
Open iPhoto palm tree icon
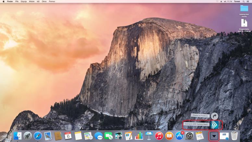click(x=119, y=136)
